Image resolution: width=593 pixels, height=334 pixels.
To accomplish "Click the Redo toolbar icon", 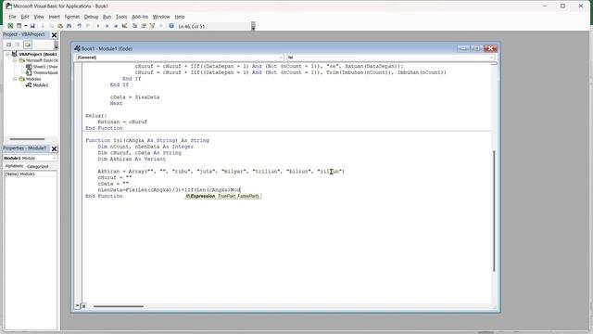I will pyautogui.click(x=88, y=26).
